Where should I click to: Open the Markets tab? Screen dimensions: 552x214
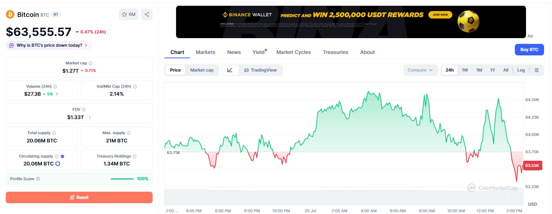point(206,52)
